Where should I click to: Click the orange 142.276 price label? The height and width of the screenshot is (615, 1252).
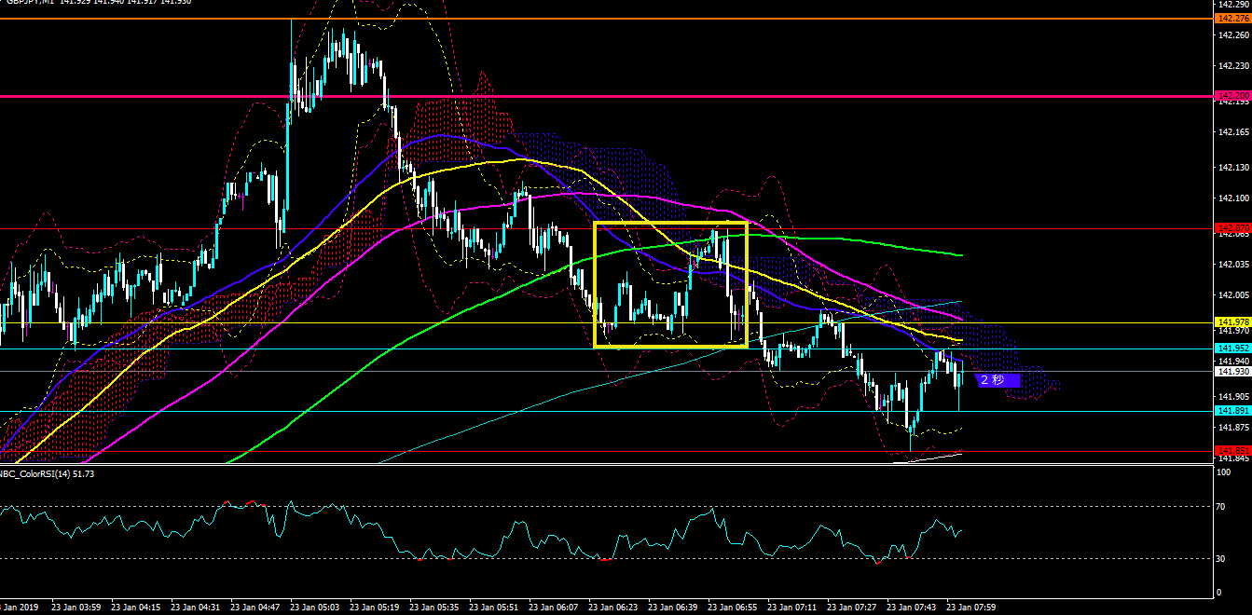(1233, 19)
